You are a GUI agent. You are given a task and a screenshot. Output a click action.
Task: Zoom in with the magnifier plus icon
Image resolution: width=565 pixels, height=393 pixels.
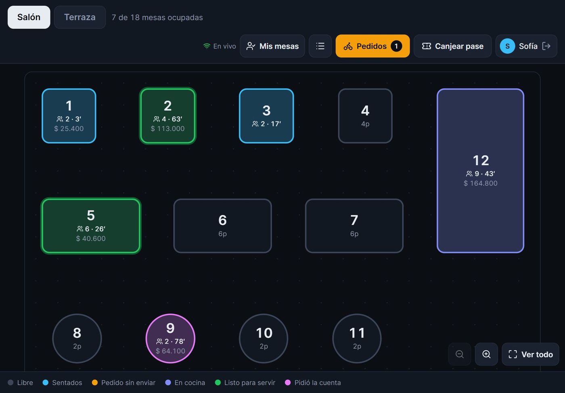[486, 354]
